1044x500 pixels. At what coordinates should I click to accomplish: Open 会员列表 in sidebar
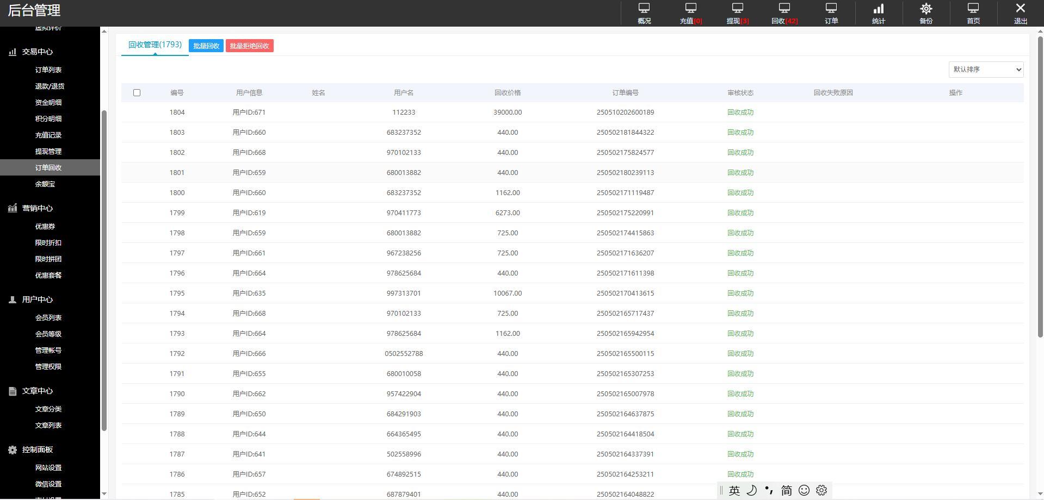(48, 317)
